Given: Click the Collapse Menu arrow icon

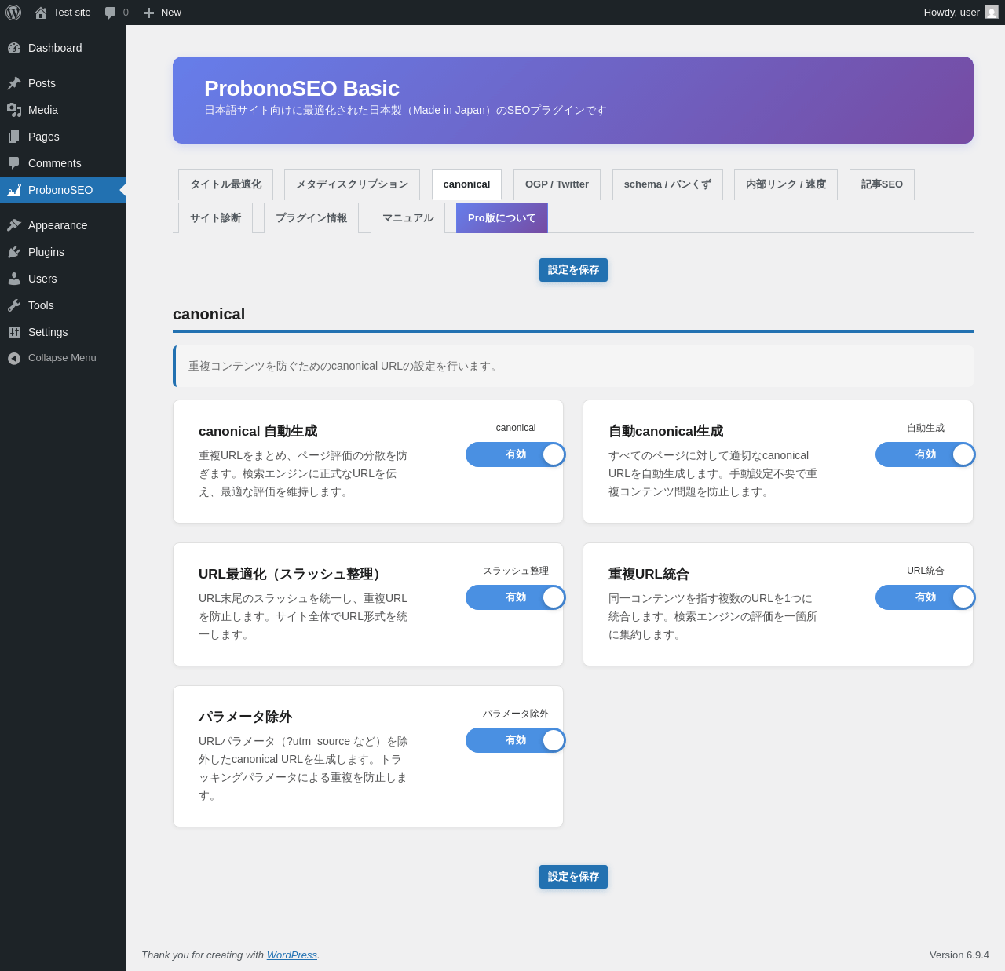Looking at the screenshot, I should click(14, 358).
